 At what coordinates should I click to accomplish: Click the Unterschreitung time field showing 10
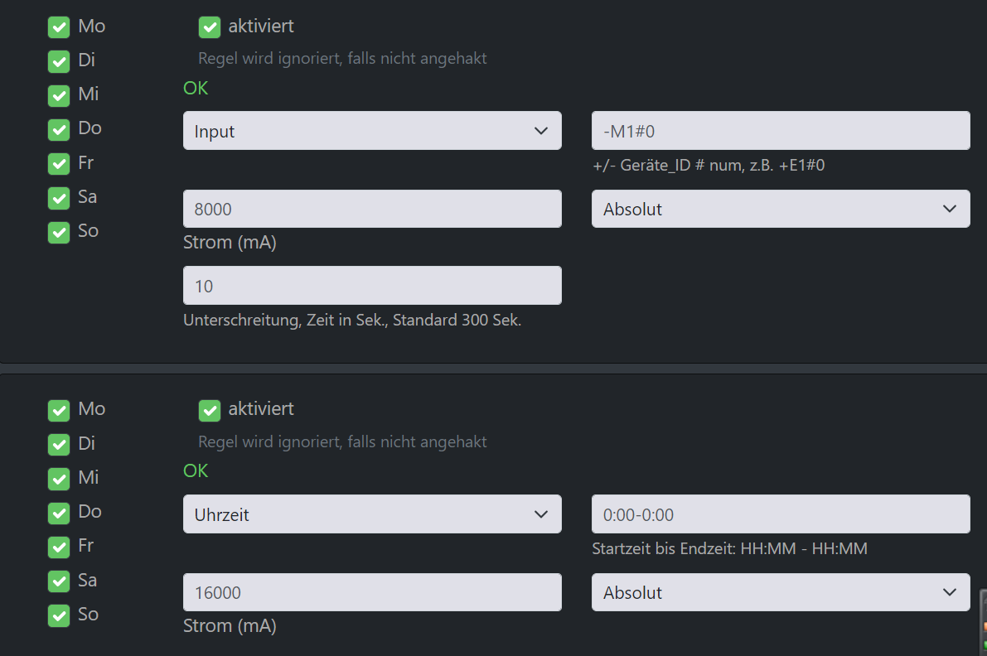coord(371,286)
